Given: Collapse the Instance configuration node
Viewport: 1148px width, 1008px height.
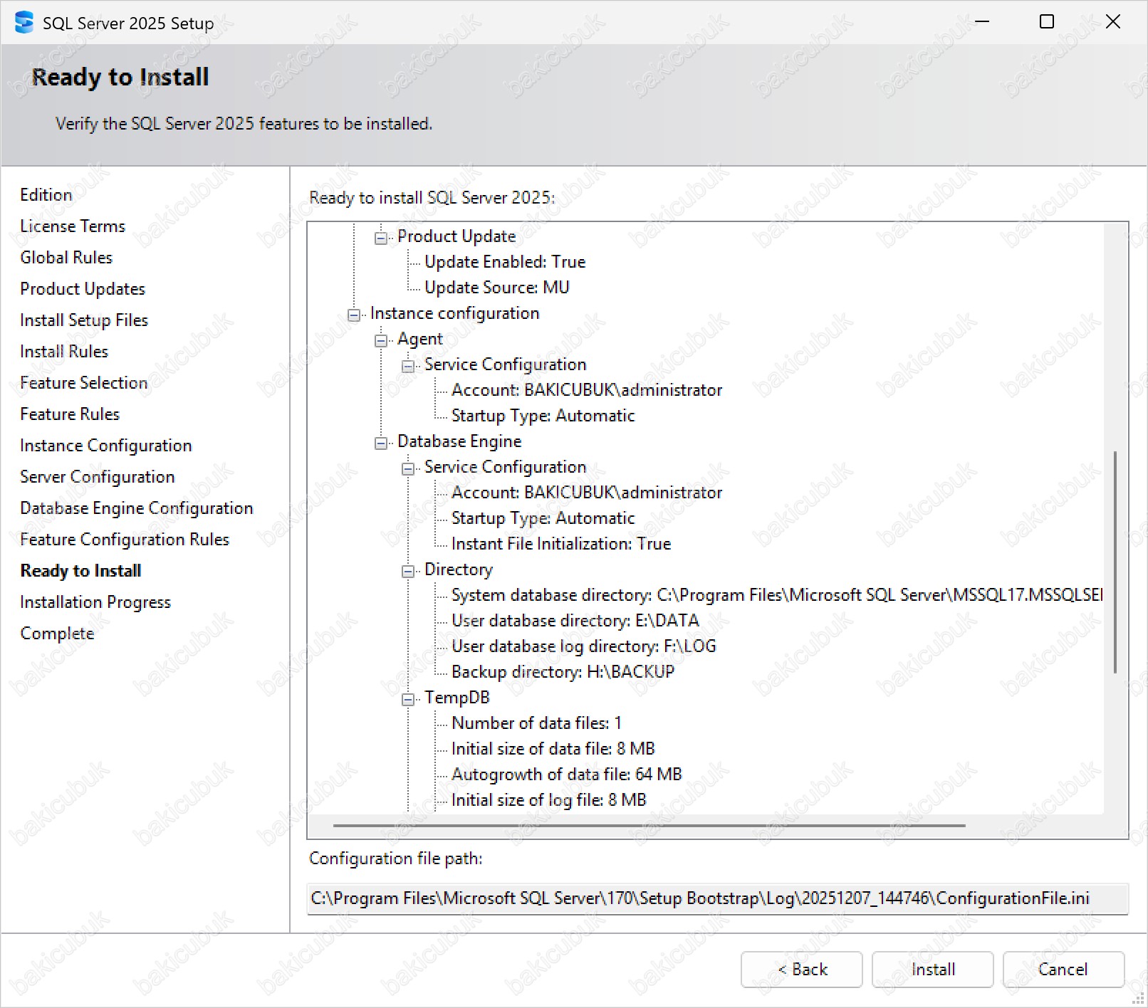Looking at the screenshot, I should click(x=354, y=315).
